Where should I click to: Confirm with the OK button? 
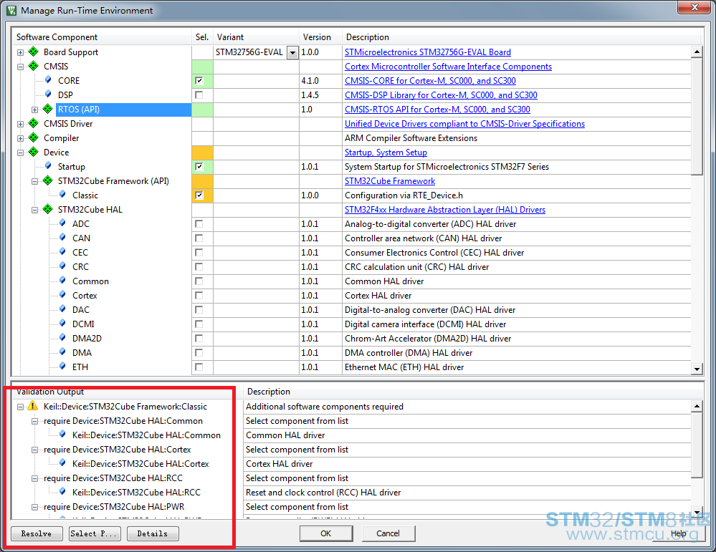(x=326, y=533)
